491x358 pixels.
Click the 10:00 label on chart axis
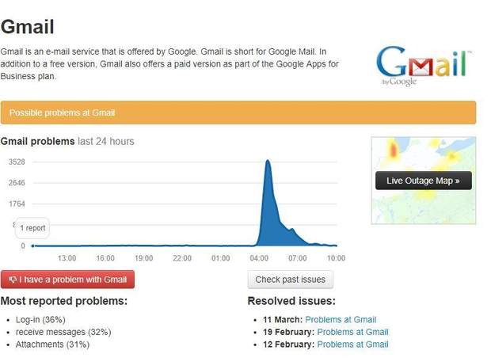point(336,258)
